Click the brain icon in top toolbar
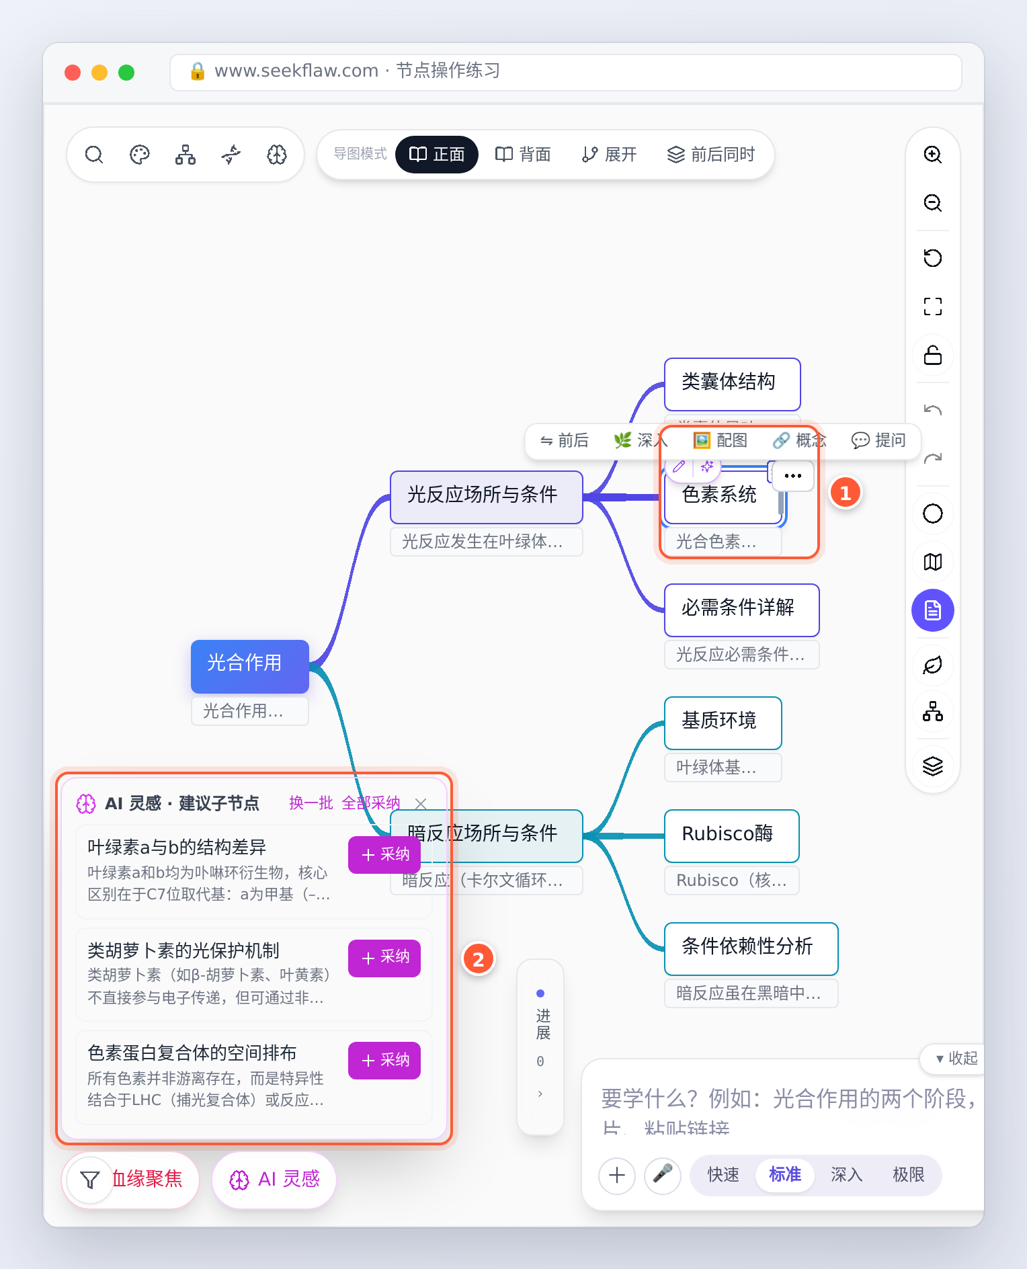 point(277,155)
